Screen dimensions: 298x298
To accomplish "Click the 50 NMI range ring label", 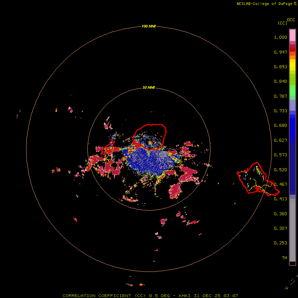I will [149, 87].
